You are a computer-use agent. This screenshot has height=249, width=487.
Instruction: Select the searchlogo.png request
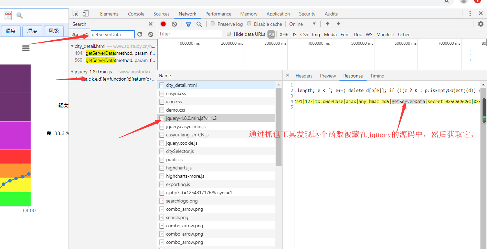coord(216,201)
